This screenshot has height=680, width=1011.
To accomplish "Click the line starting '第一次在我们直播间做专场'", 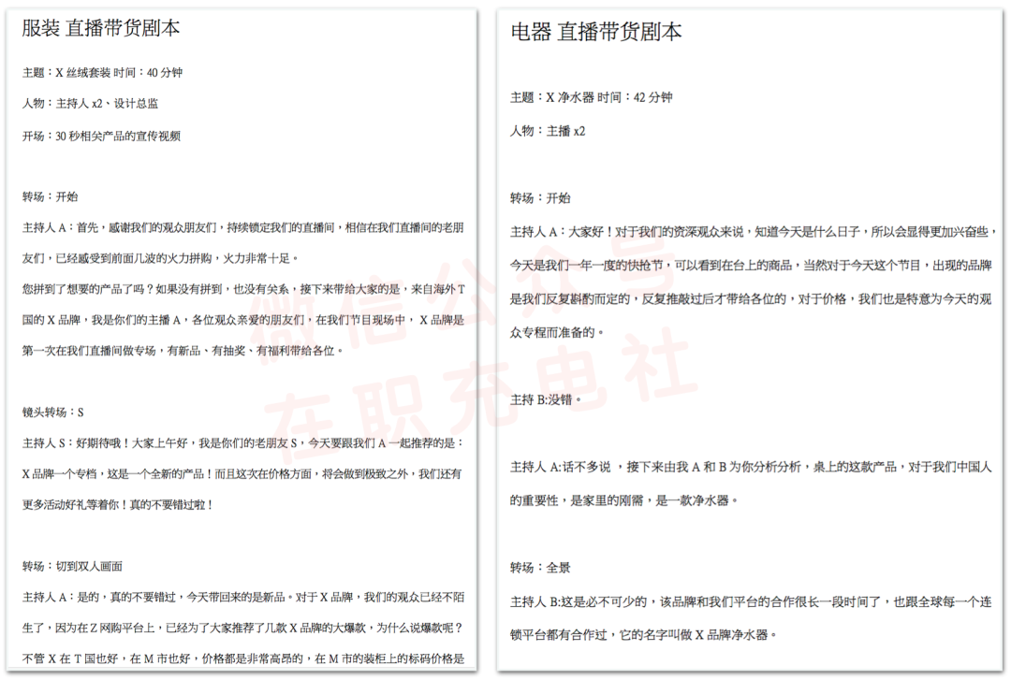I will (x=183, y=351).
